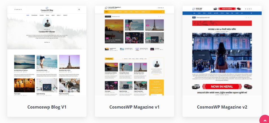
Task: Open the CosmosWP Magazine v1 demo preview image
Action: point(134,51)
